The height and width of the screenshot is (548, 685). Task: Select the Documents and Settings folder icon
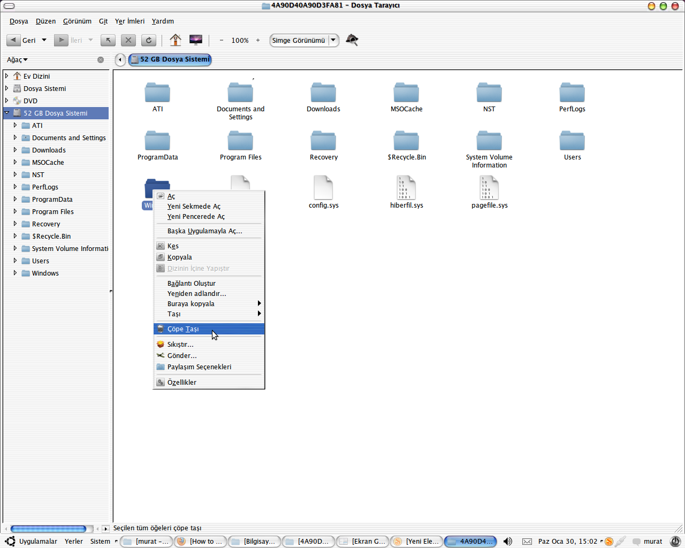240,93
